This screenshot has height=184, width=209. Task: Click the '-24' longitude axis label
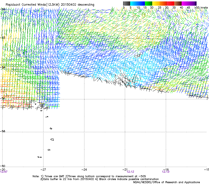pos(84,170)
